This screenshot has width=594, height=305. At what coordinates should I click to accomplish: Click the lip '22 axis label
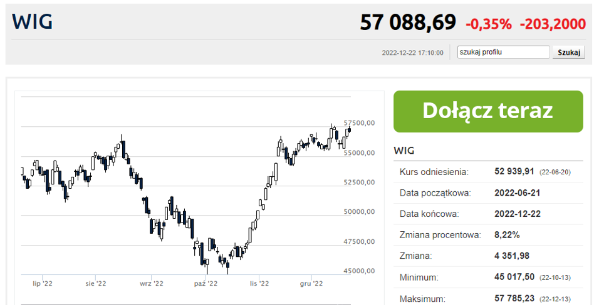(43, 283)
